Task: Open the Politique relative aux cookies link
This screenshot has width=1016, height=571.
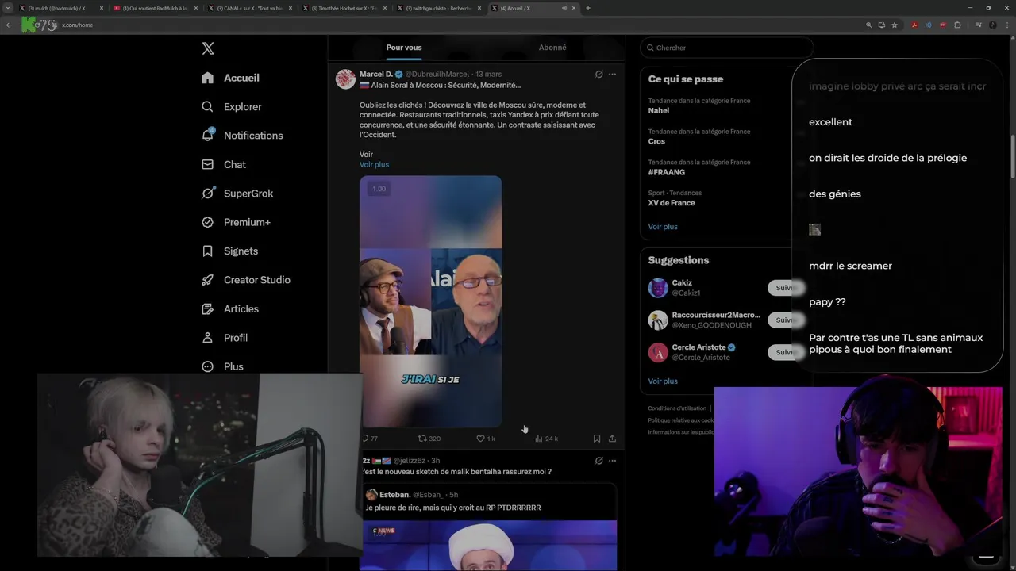Action: [x=681, y=420]
